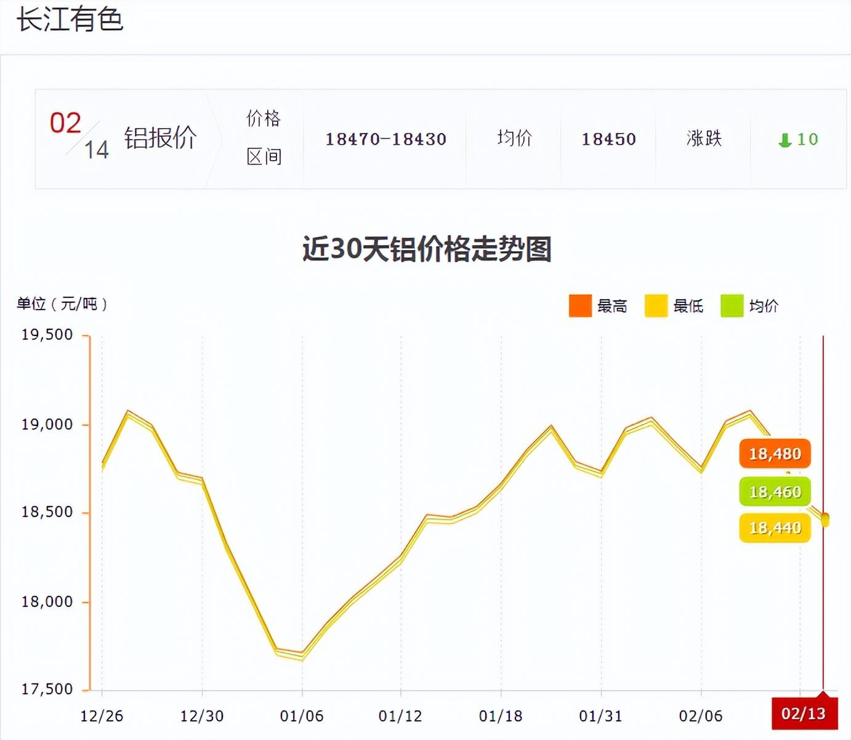Screen dimensions: 851x740
Task: Click the 18,480 orange tooltip value
Action: 775,454
